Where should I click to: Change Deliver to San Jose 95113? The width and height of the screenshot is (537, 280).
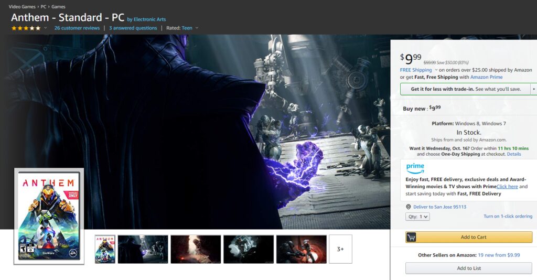(x=439, y=207)
